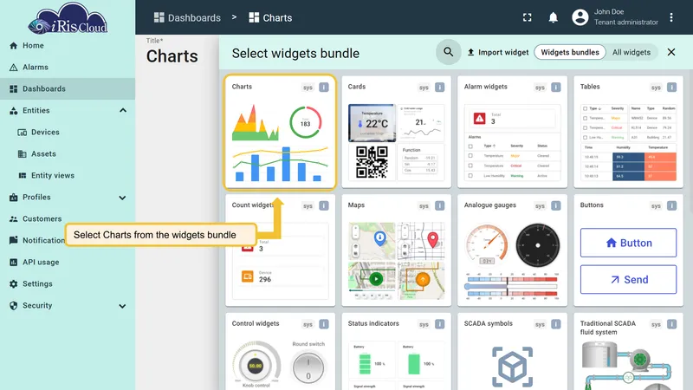Show info for Buttons bundle
The height and width of the screenshot is (390, 693).
[x=671, y=205]
